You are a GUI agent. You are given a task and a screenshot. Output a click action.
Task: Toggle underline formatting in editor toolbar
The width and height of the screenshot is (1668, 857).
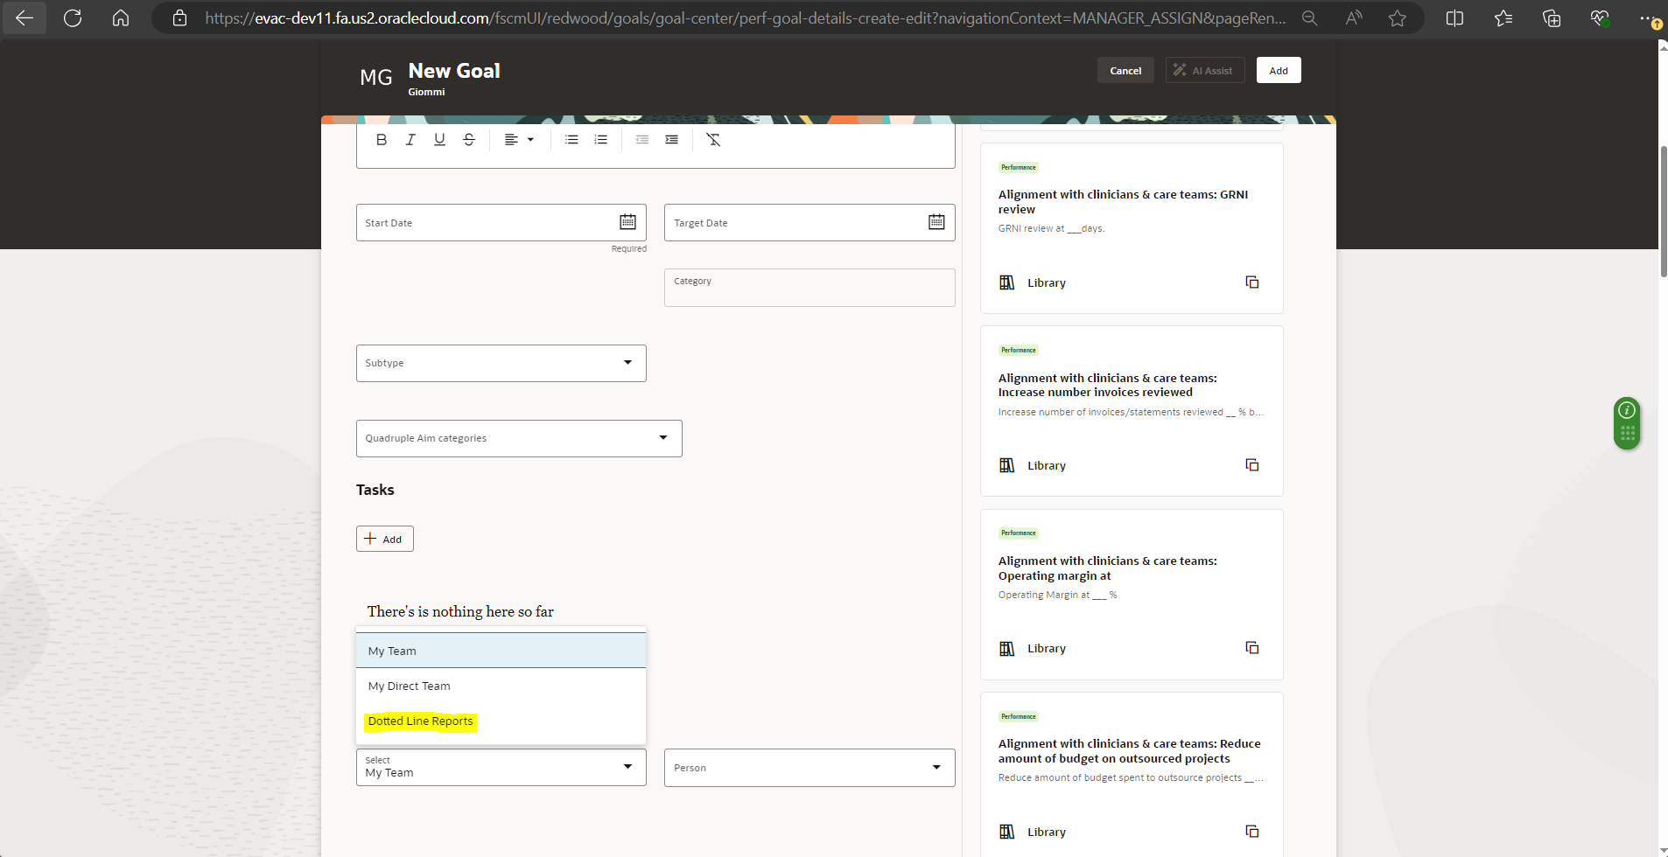(x=439, y=140)
